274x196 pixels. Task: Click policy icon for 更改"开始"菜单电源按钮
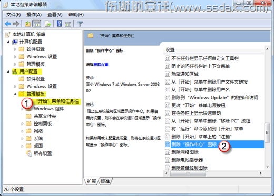point(168,105)
